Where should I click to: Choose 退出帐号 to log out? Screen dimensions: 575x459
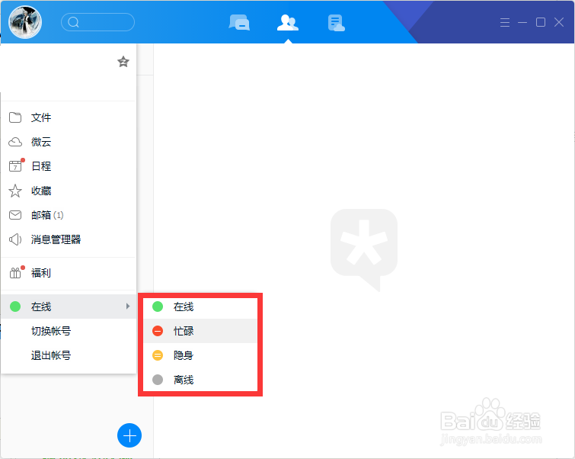pos(69,355)
